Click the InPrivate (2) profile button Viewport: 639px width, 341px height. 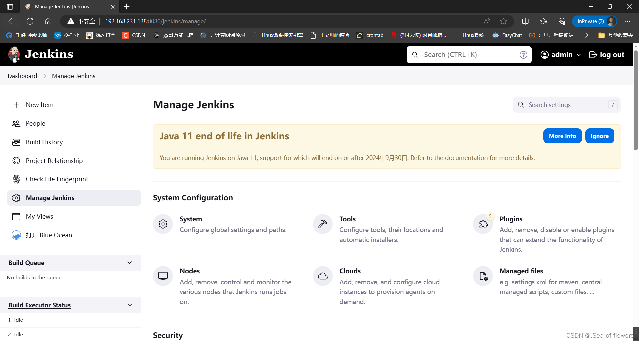(595, 21)
